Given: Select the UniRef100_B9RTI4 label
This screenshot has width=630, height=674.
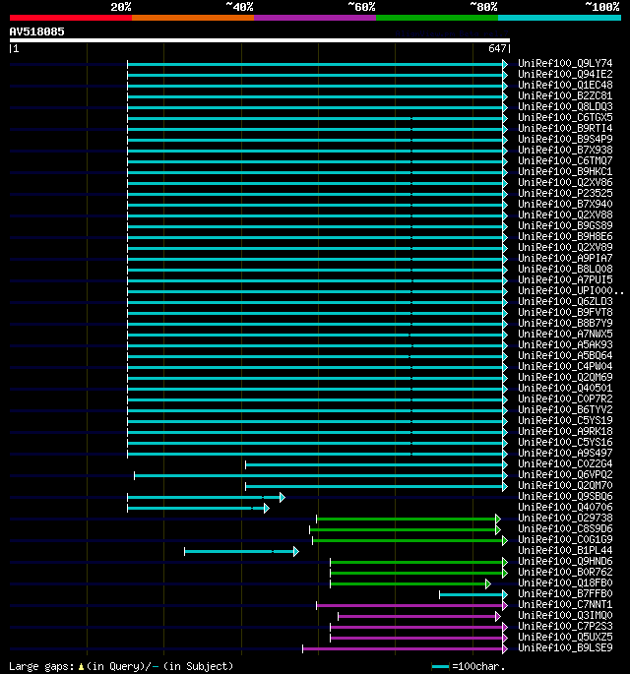Looking at the screenshot, I should click(x=565, y=128).
